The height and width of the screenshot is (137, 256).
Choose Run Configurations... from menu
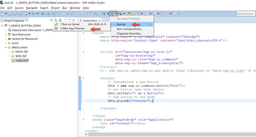tap(130, 29)
